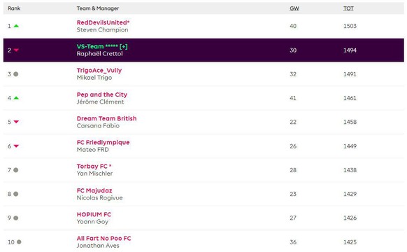Screen dimensions: 407x252
Task: Open FC Majudaz team page
Action: point(94,190)
